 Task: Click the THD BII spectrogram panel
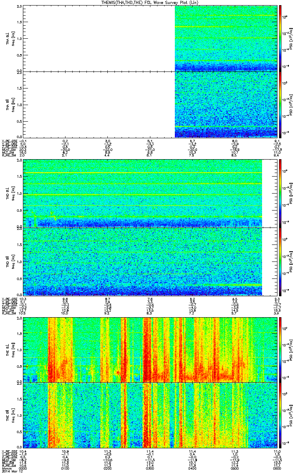click(150, 261)
